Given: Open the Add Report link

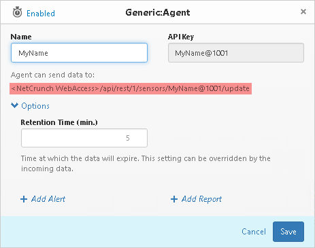Looking at the screenshot, I should [x=201, y=199].
